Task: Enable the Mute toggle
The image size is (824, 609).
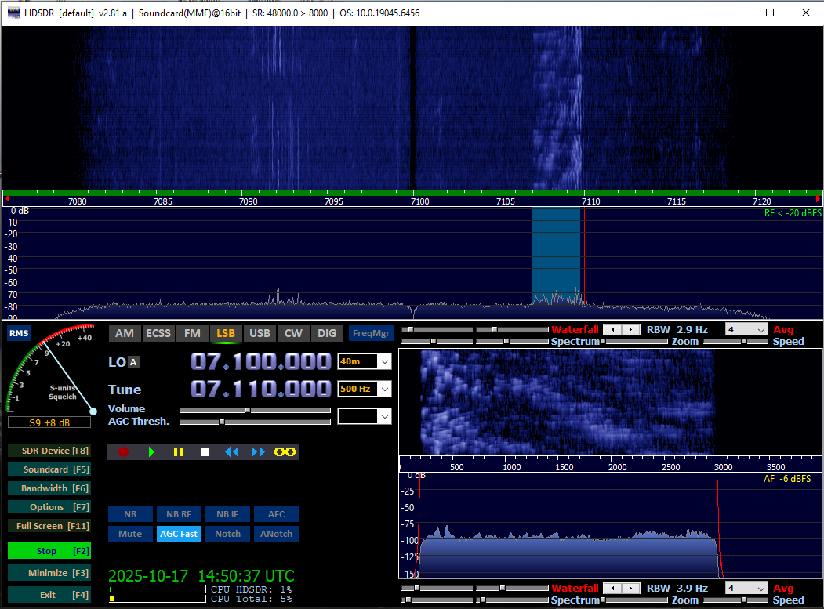Action: click(x=130, y=534)
